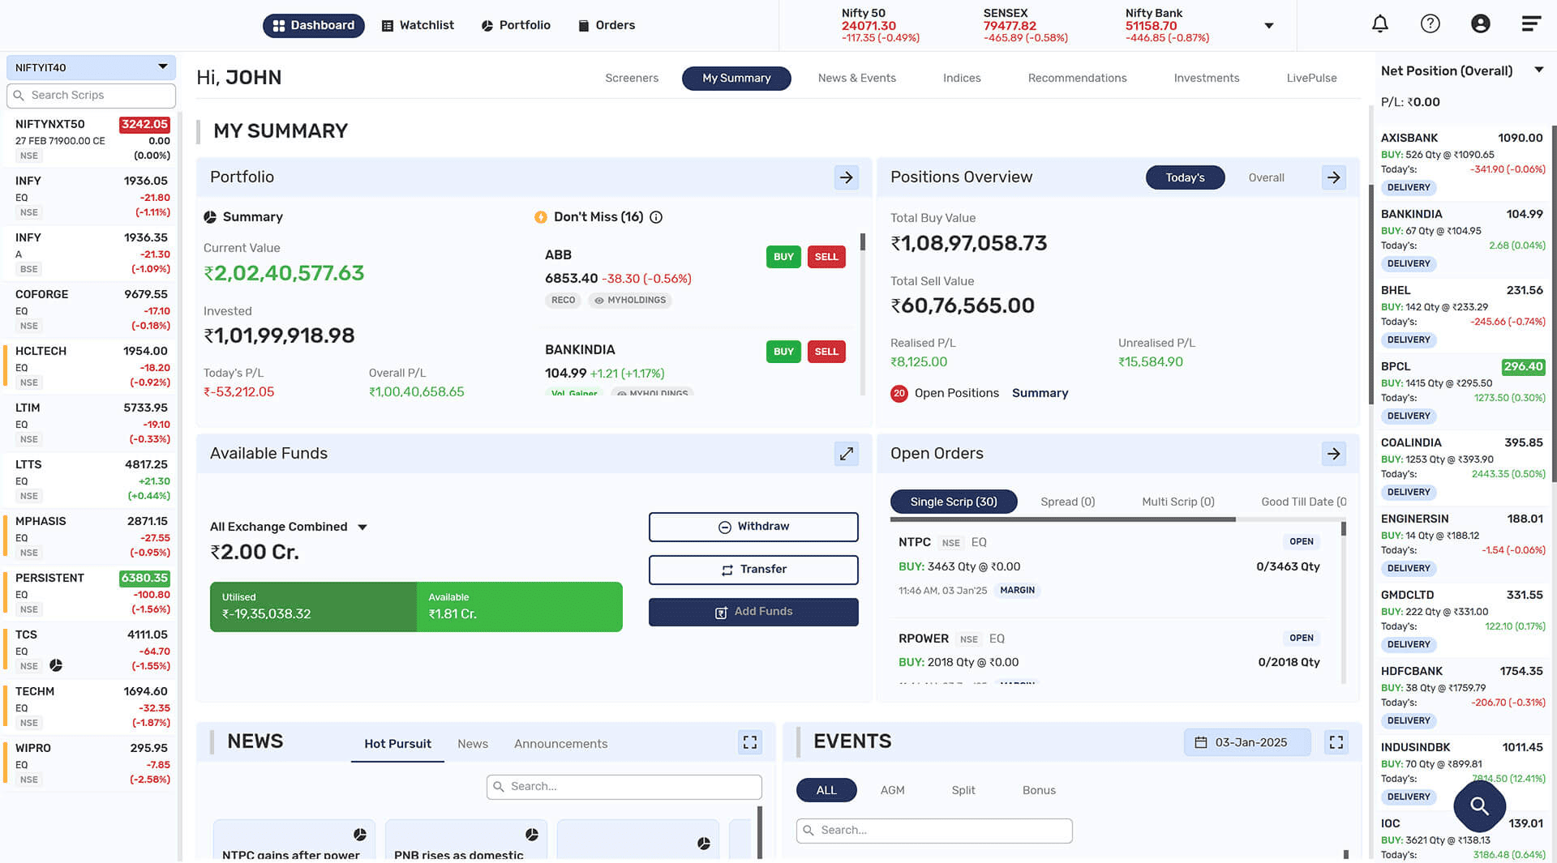The width and height of the screenshot is (1557, 863).
Task: Open the NIFTYIT40 watchlist dropdown
Action: (91, 67)
